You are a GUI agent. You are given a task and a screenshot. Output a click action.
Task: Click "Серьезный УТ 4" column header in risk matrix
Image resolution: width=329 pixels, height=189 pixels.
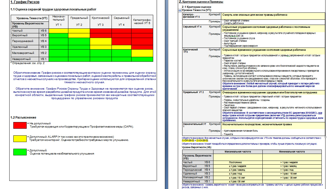tap(121, 21)
